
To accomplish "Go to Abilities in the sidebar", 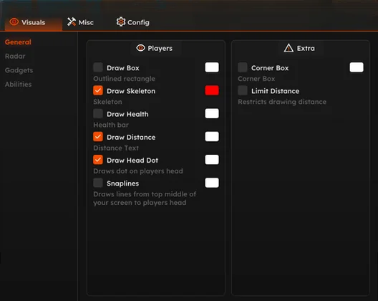I will click(18, 85).
